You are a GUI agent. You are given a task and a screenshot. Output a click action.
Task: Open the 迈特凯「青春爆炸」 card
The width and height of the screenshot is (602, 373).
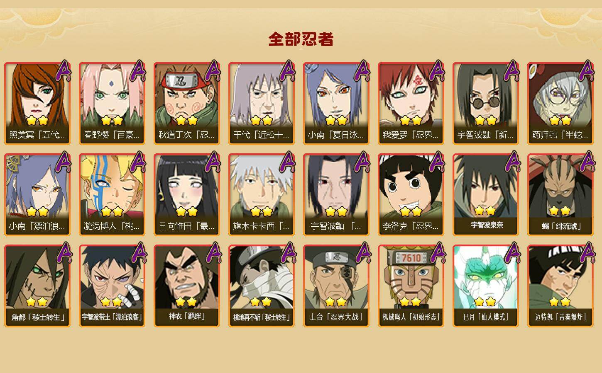click(x=560, y=286)
